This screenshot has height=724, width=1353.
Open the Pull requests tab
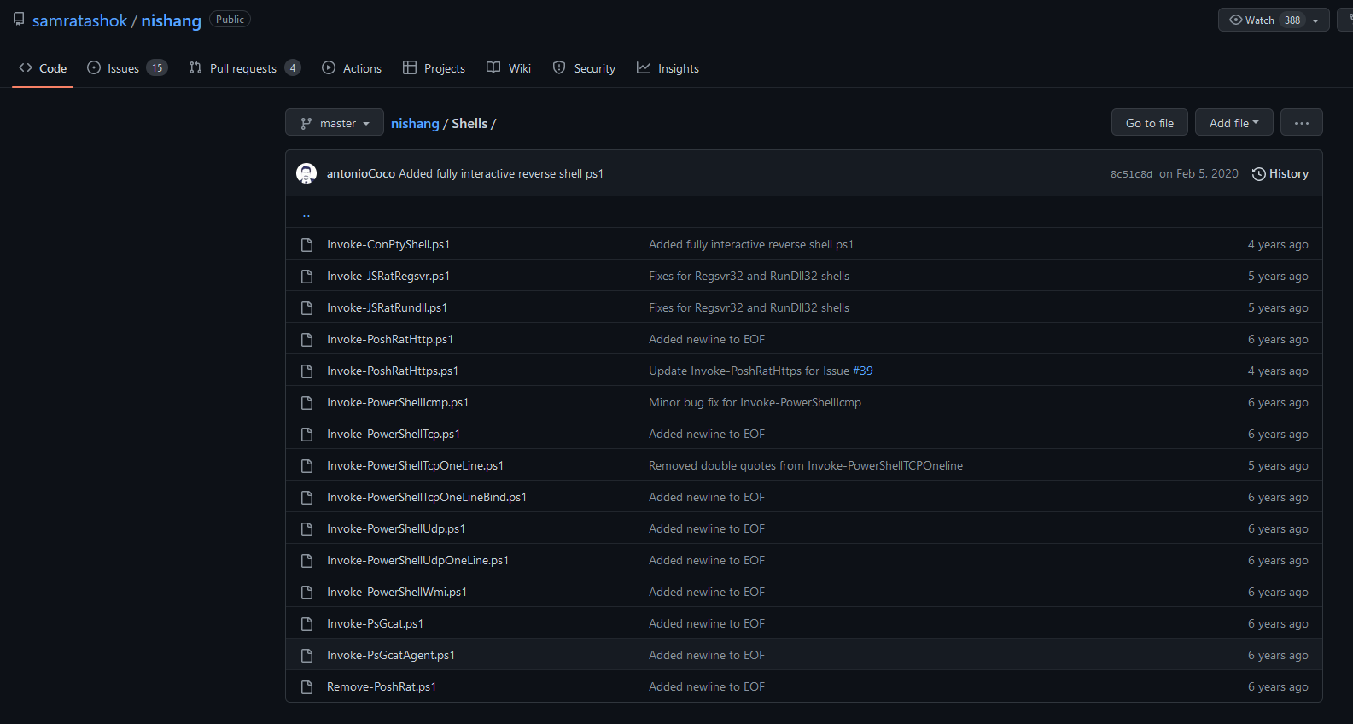tap(245, 68)
